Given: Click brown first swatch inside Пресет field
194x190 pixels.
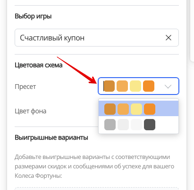Looking at the screenshot, I should 109,86.
